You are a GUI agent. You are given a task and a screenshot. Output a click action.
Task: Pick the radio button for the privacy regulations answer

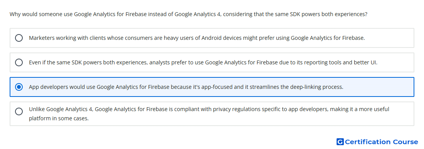[x=19, y=111]
